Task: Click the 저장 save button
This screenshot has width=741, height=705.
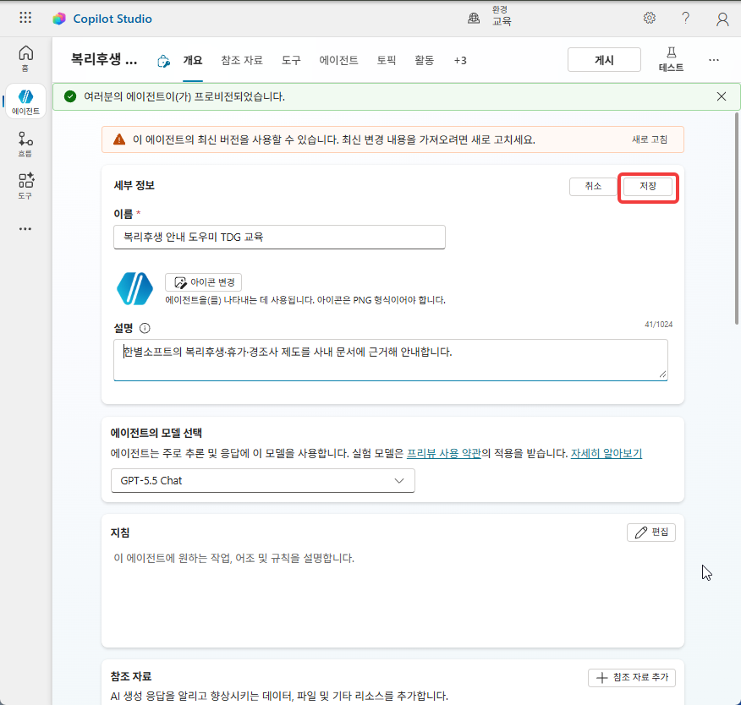Action: pyautogui.click(x=647, y=186)
